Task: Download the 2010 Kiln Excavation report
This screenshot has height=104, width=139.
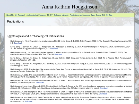Action: point(103,94)
